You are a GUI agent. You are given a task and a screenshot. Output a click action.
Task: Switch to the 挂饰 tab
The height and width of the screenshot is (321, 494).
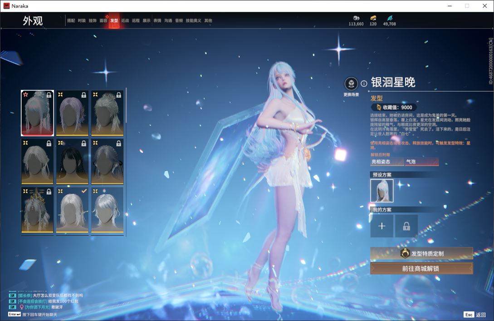click(x=92, y=20)
